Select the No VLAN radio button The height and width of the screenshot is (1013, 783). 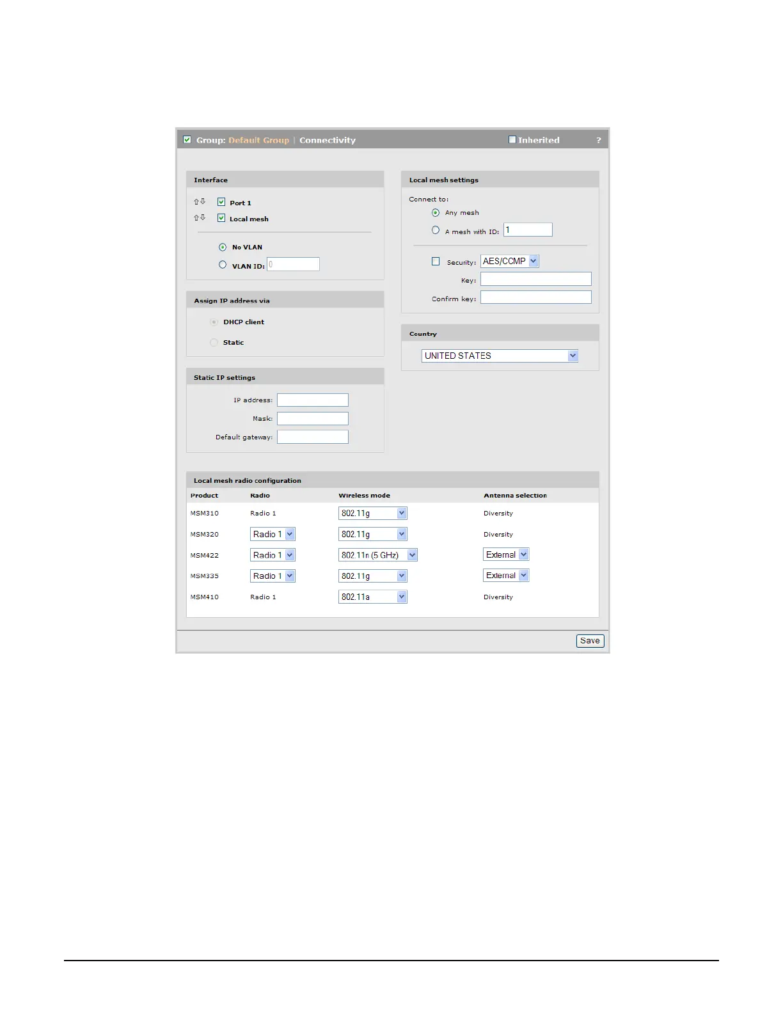223,247
